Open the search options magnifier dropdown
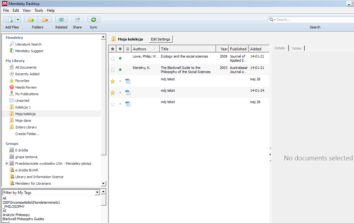 [x=272, y=20]
